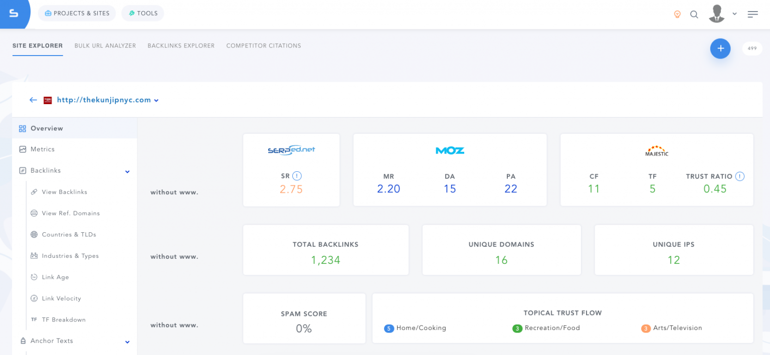Screen dimensions: 770x355
Task: Click the Countries & TLDs globe icon
Action: coord(34,234)
